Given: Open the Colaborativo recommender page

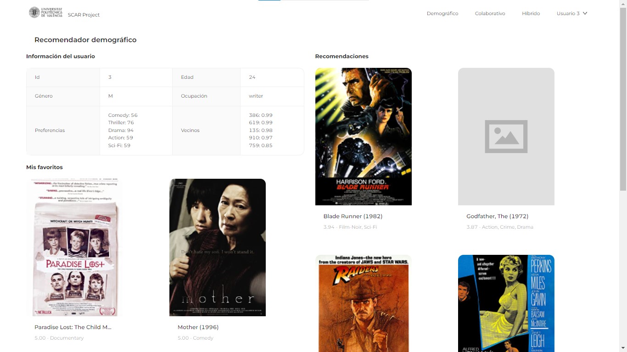Looking at the screenshot, I should [x=490, y=14].
